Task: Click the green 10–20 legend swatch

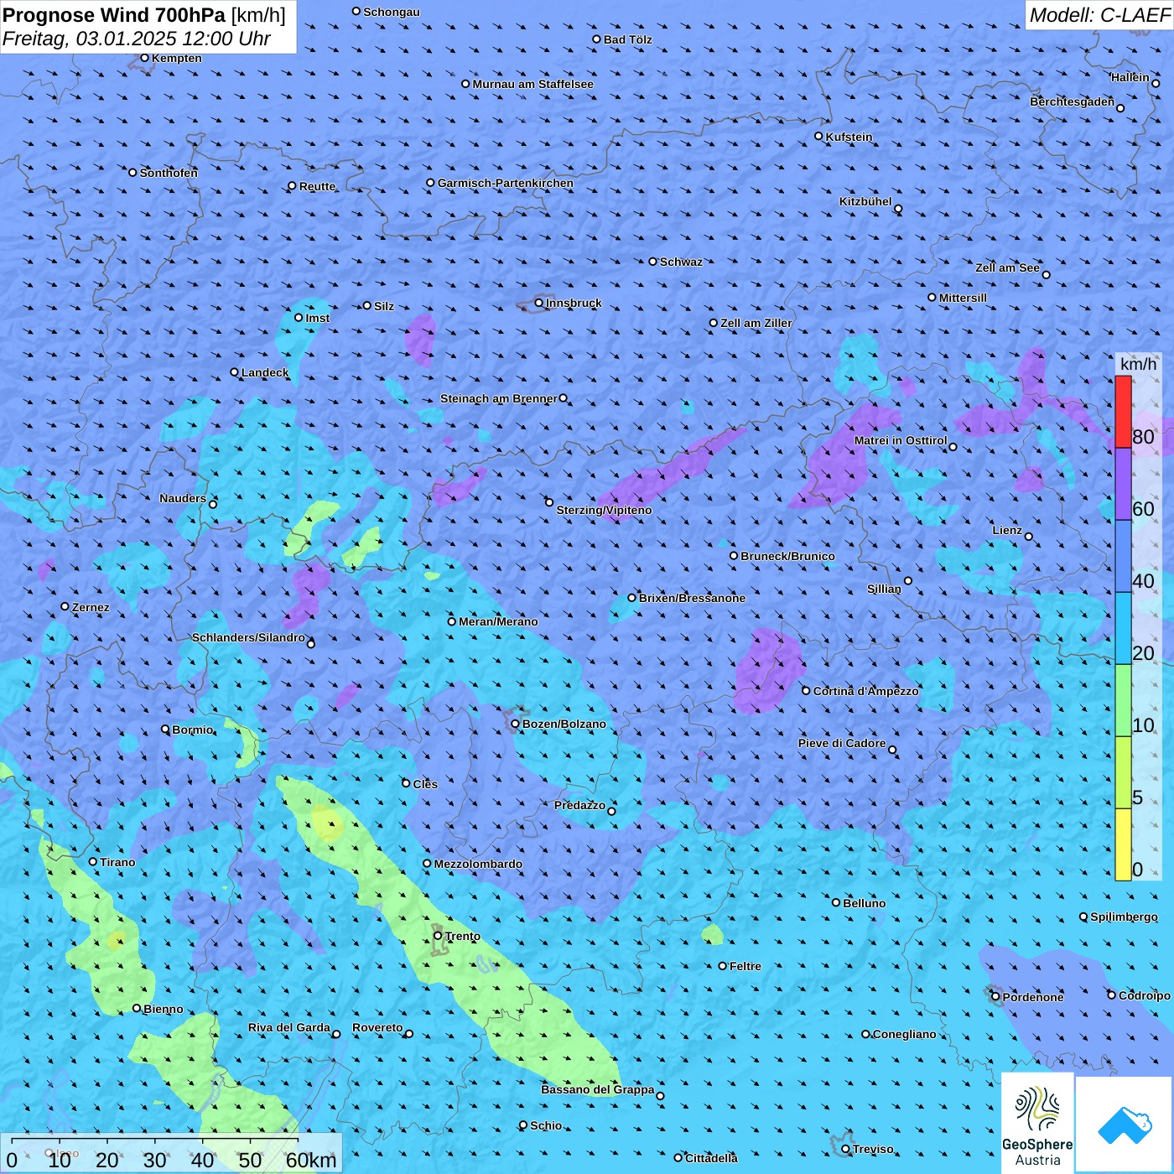Action: coord(1123,701)
